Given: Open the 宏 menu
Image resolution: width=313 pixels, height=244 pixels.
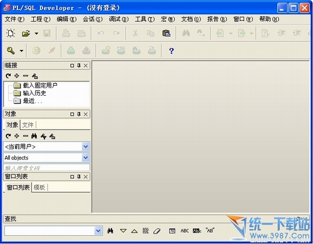Looking at the screenshot, I should pyautogui.click(x=168, y=19).
